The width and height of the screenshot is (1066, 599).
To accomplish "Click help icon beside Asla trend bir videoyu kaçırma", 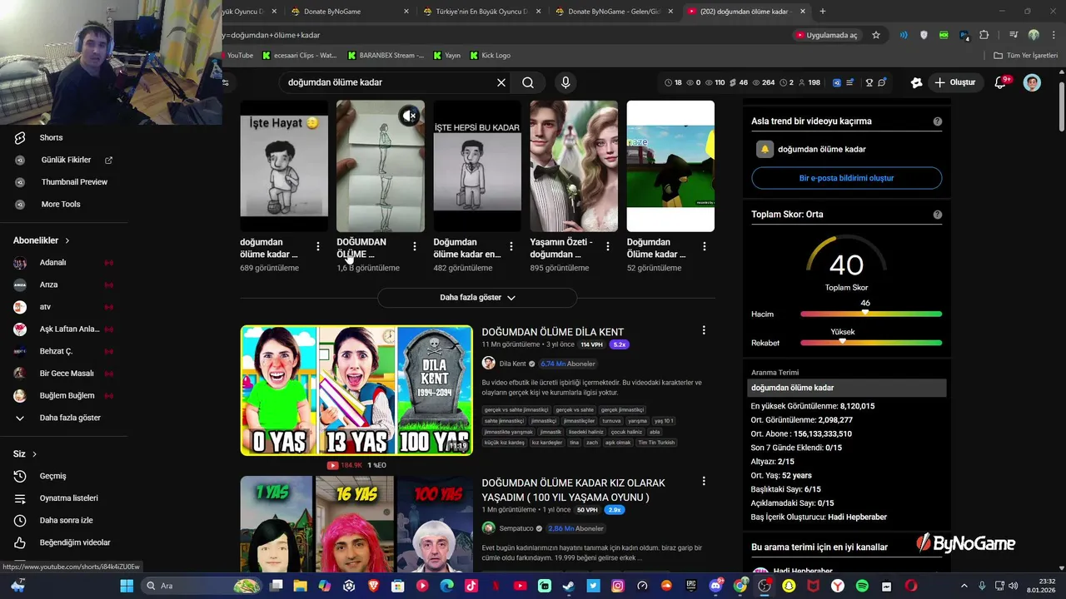I will tap(938, 121).
